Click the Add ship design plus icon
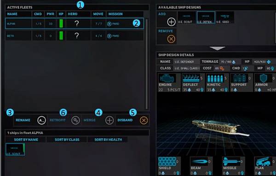276x176 pixels. tap(171, 22)
